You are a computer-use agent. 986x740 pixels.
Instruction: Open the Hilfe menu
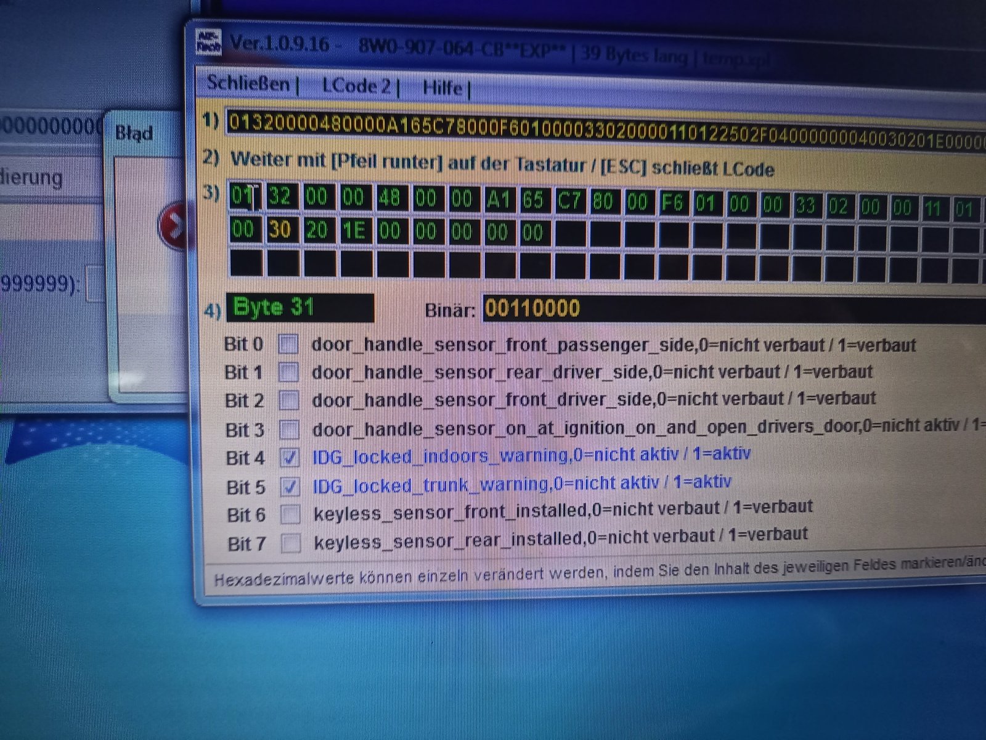(442, 88)
